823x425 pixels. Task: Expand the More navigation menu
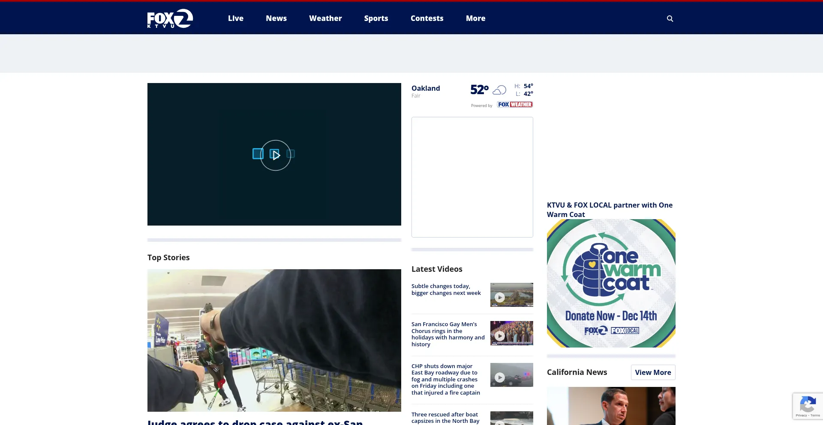click(475, 18)
